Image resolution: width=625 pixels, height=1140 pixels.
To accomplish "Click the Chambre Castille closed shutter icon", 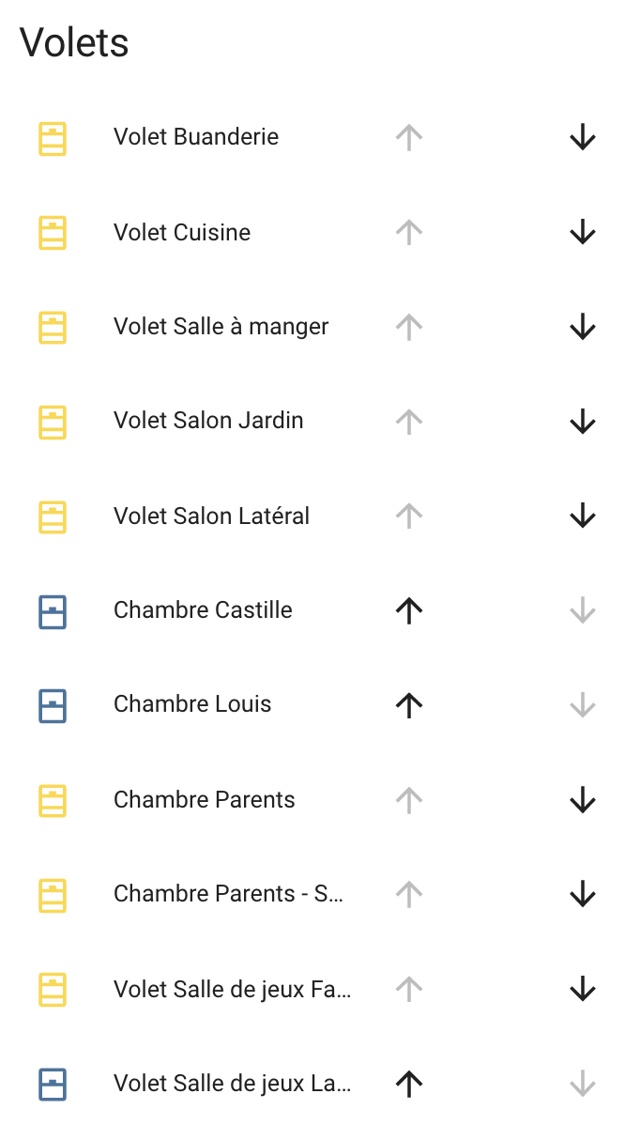I will click(53, 611).
